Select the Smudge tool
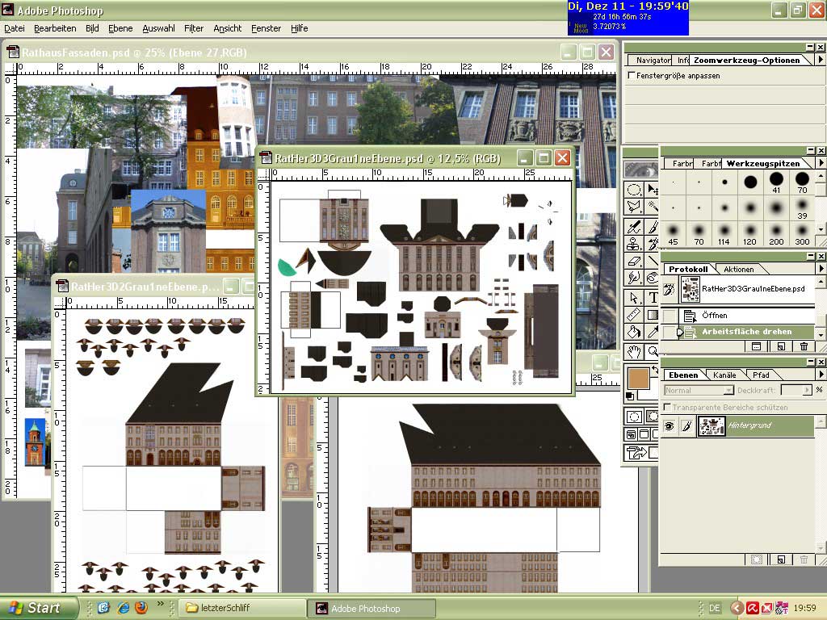Image resolution: width=827 pixels, height=620 pixels. pyautogui.click(x=633, y=278)
